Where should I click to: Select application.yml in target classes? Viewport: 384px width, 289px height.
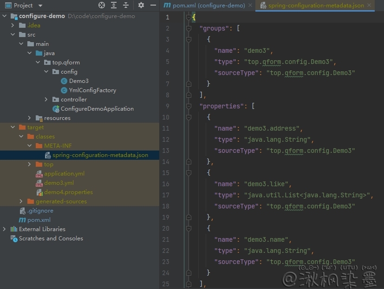coord(64,174)
